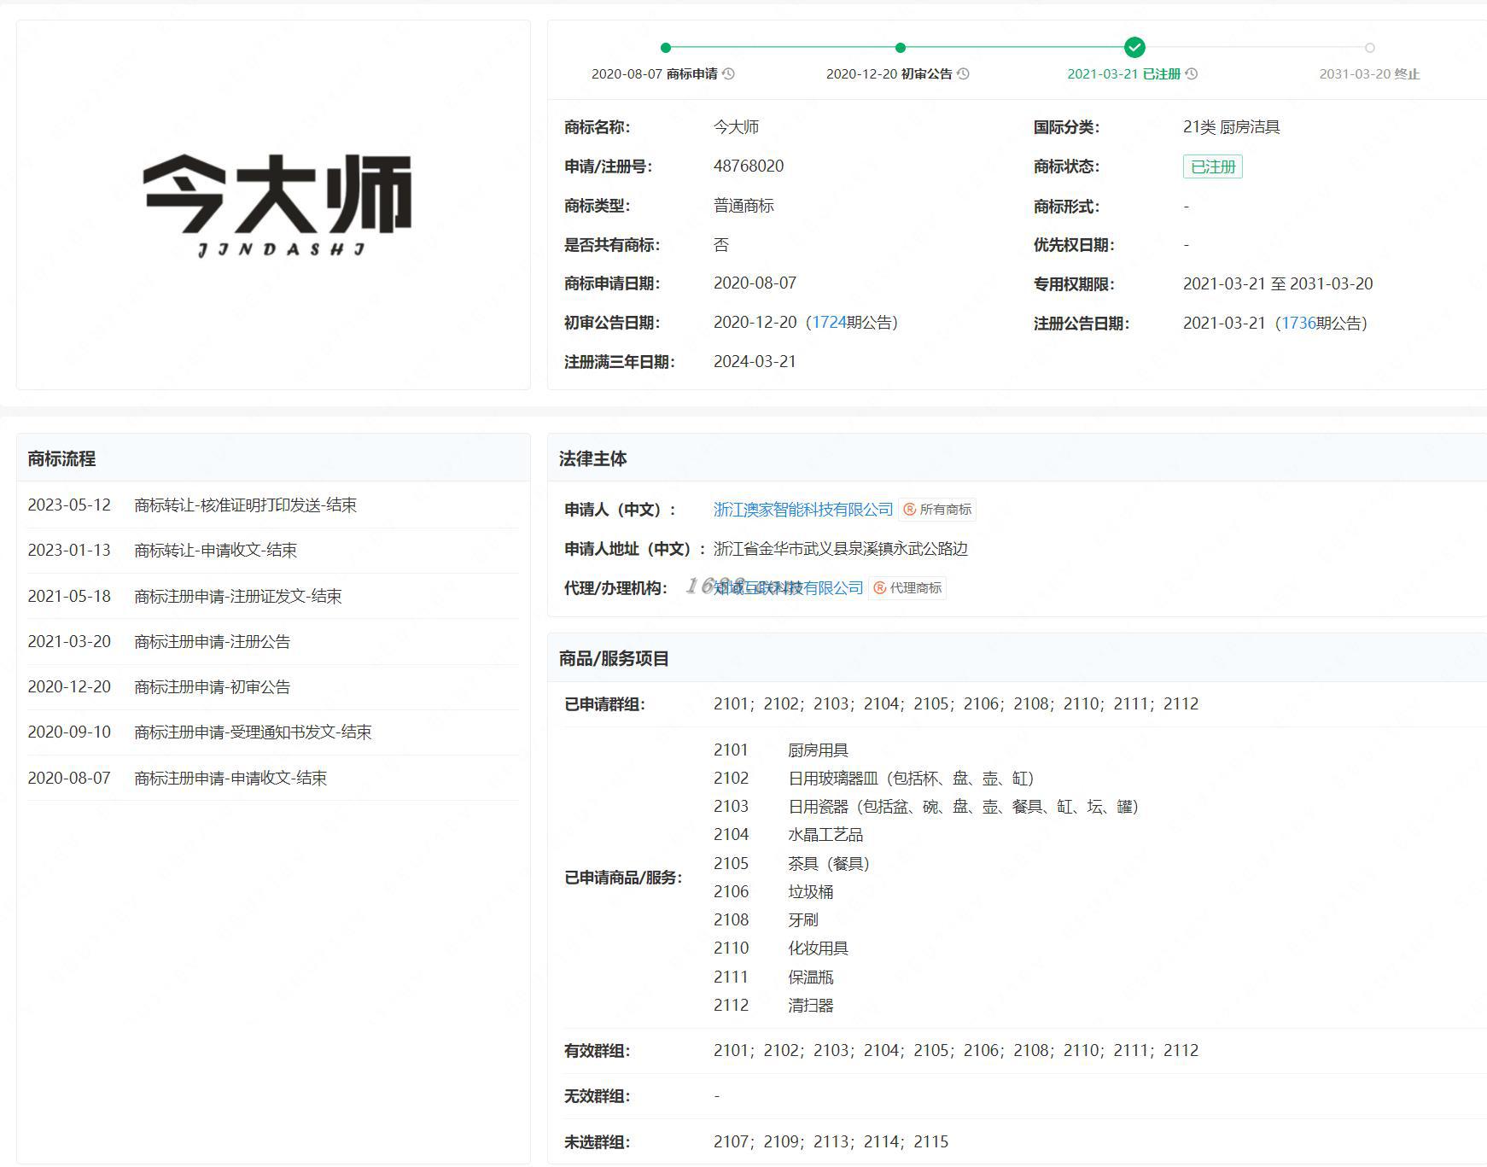Select the 2020-08-07 申请收文 process row
Screen dimensions: 1487x1167
point(273,779)
